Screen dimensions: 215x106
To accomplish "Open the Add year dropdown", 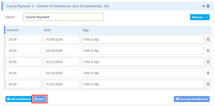I will click(x=200, y=17).
